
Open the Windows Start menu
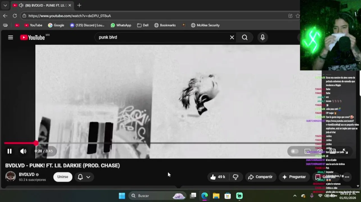click(122, 196)
